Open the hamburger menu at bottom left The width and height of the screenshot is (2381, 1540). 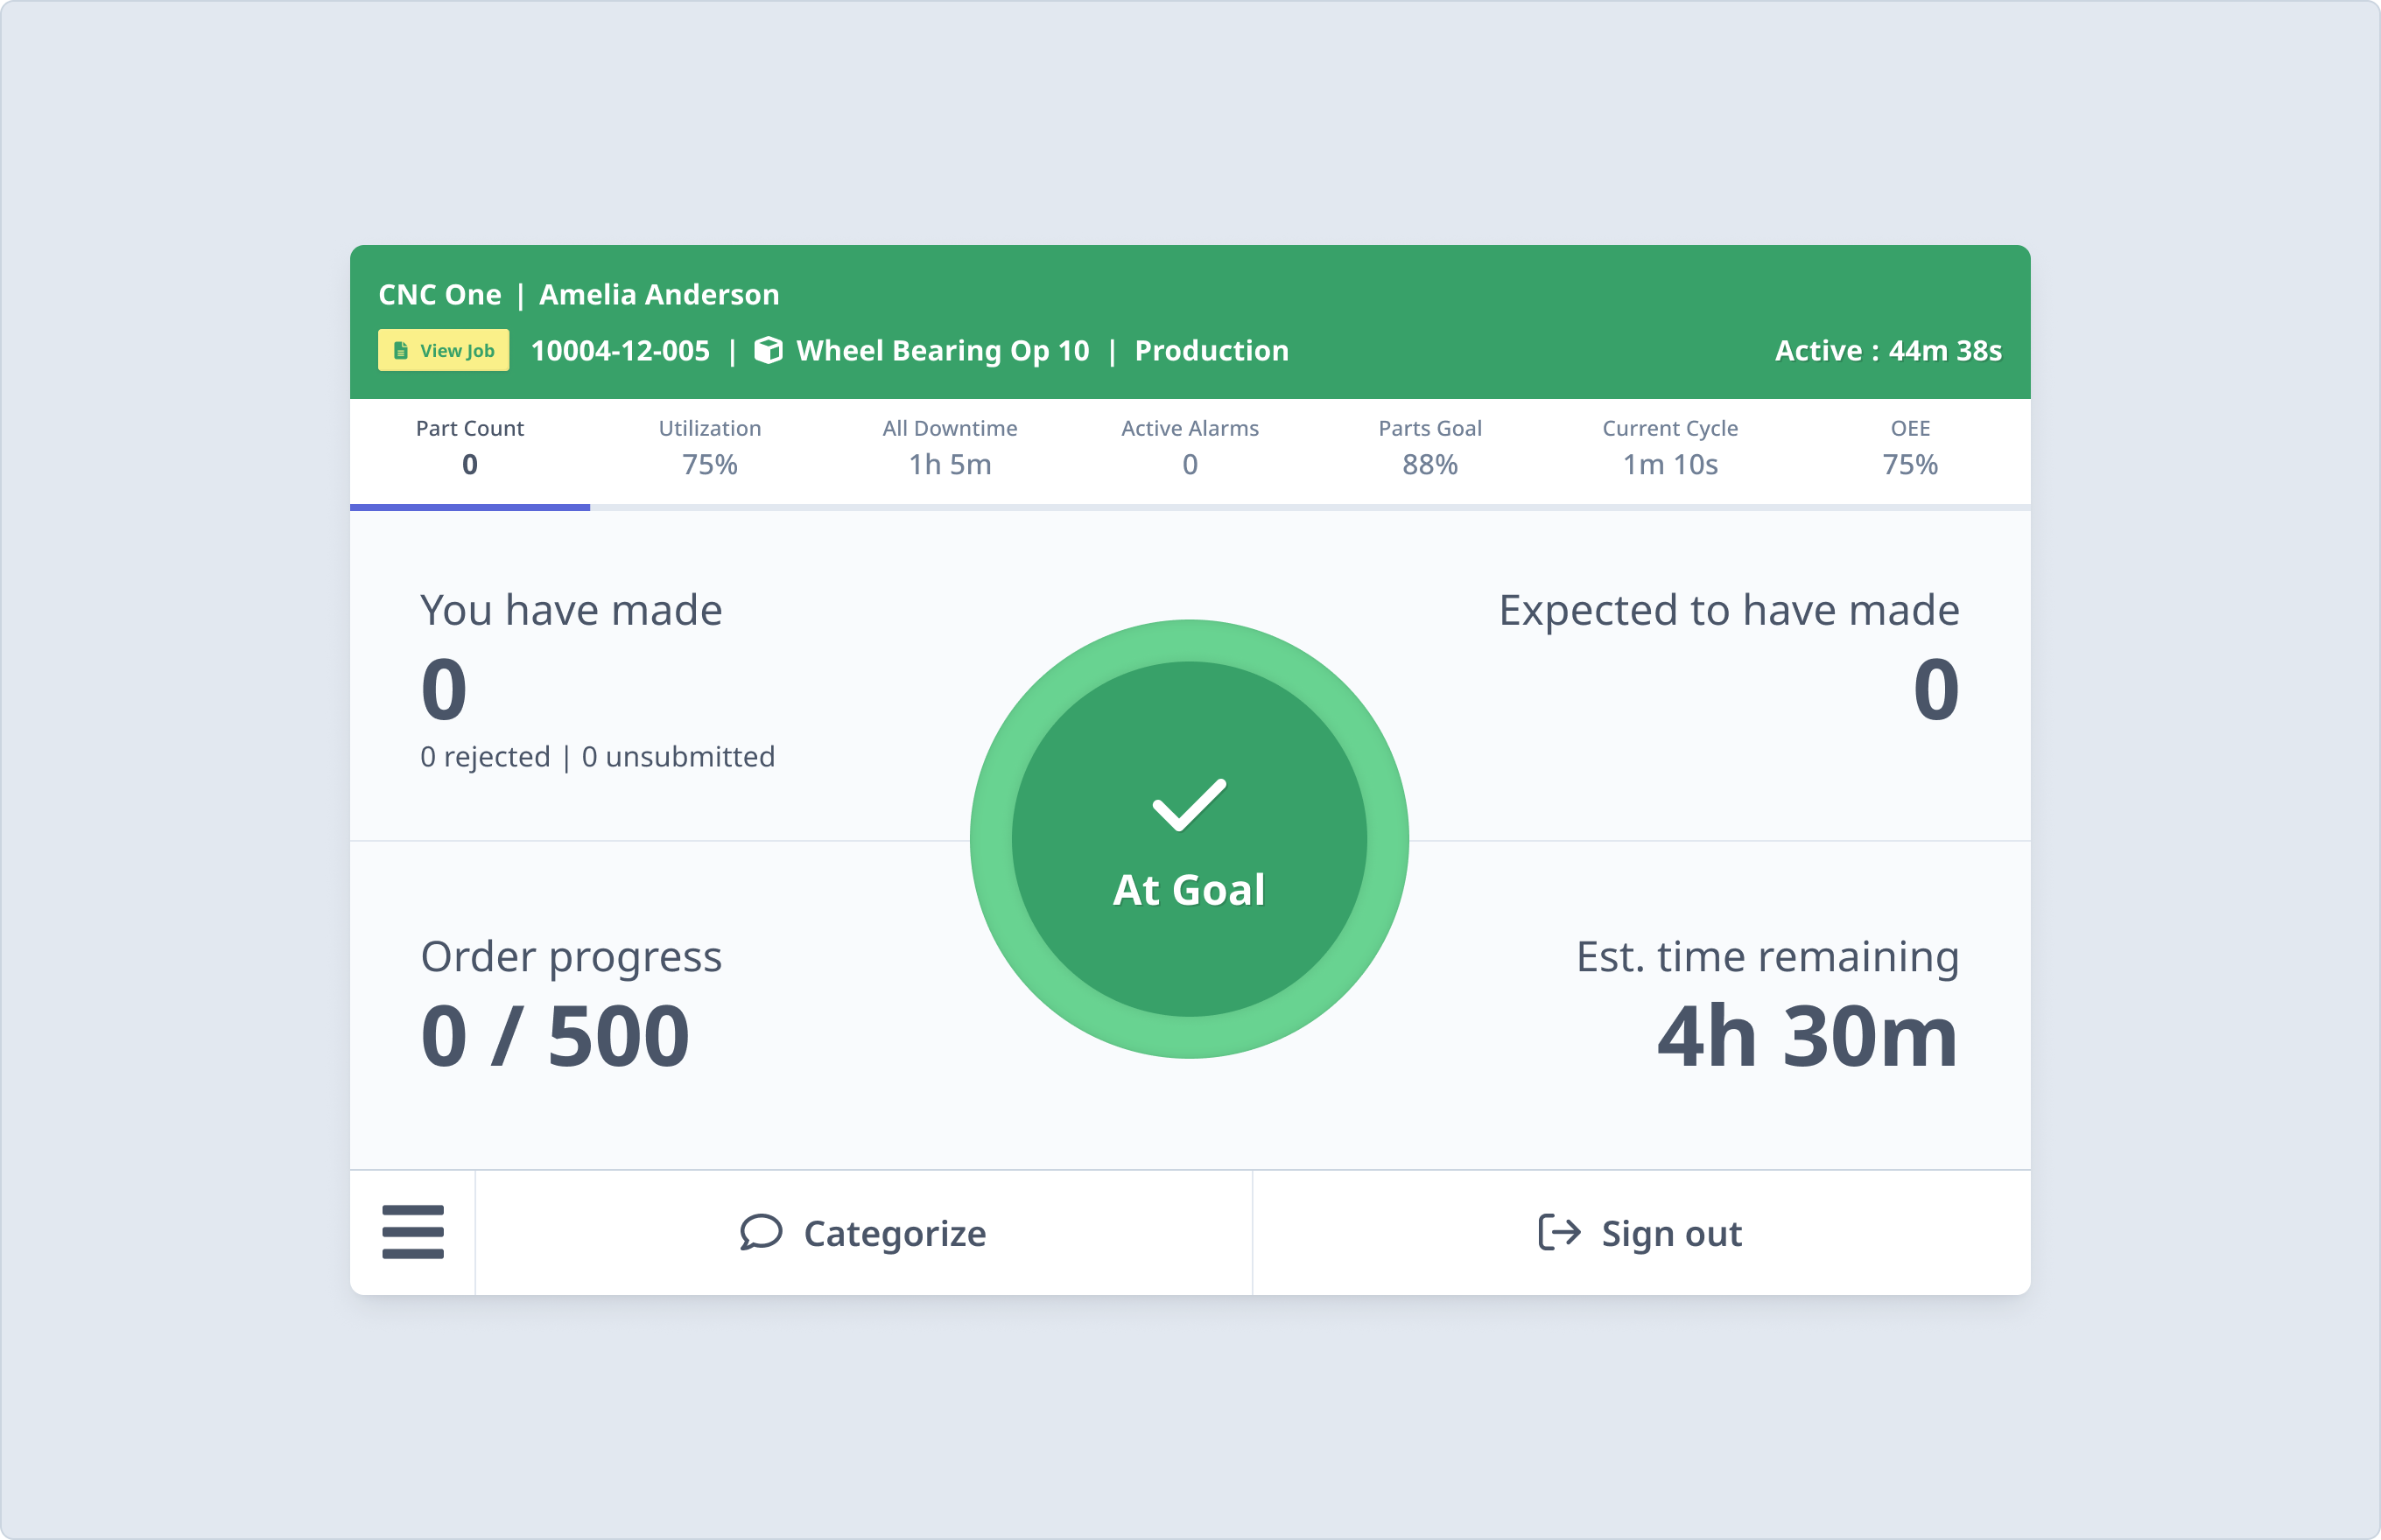click(x=412, y=1233)
